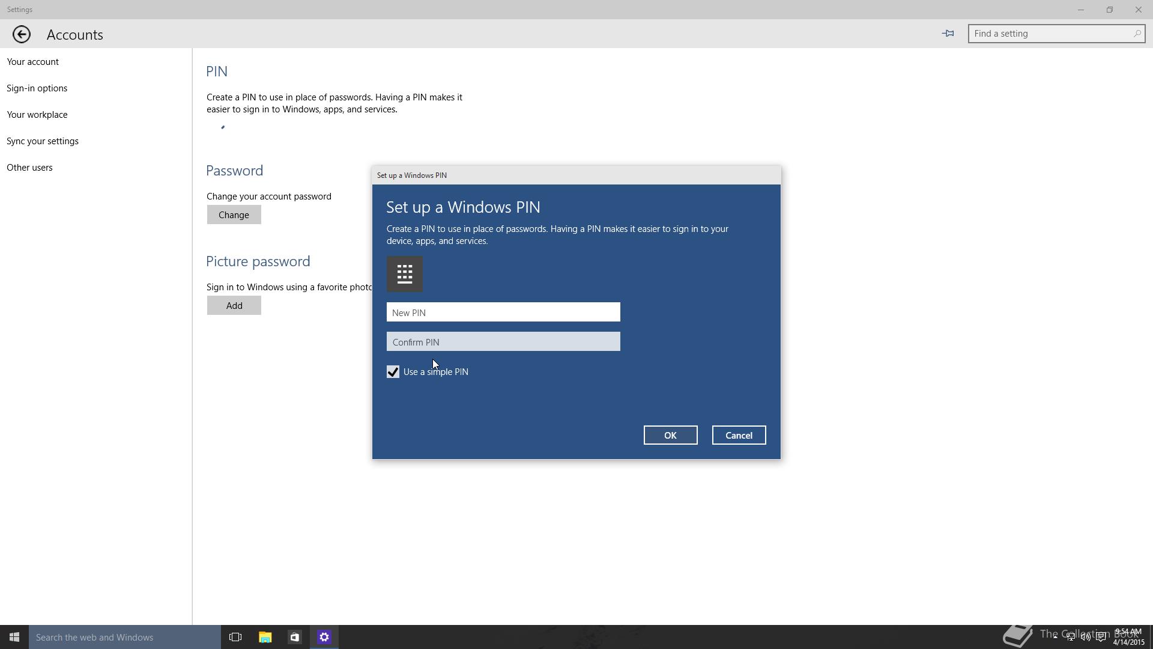Go back using the Accounts back arrow
The width and height of the screenshot is (1153, 649).
tap(22, 34)
